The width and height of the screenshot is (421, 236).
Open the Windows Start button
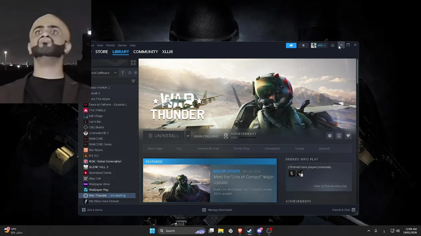coord(152,231)
